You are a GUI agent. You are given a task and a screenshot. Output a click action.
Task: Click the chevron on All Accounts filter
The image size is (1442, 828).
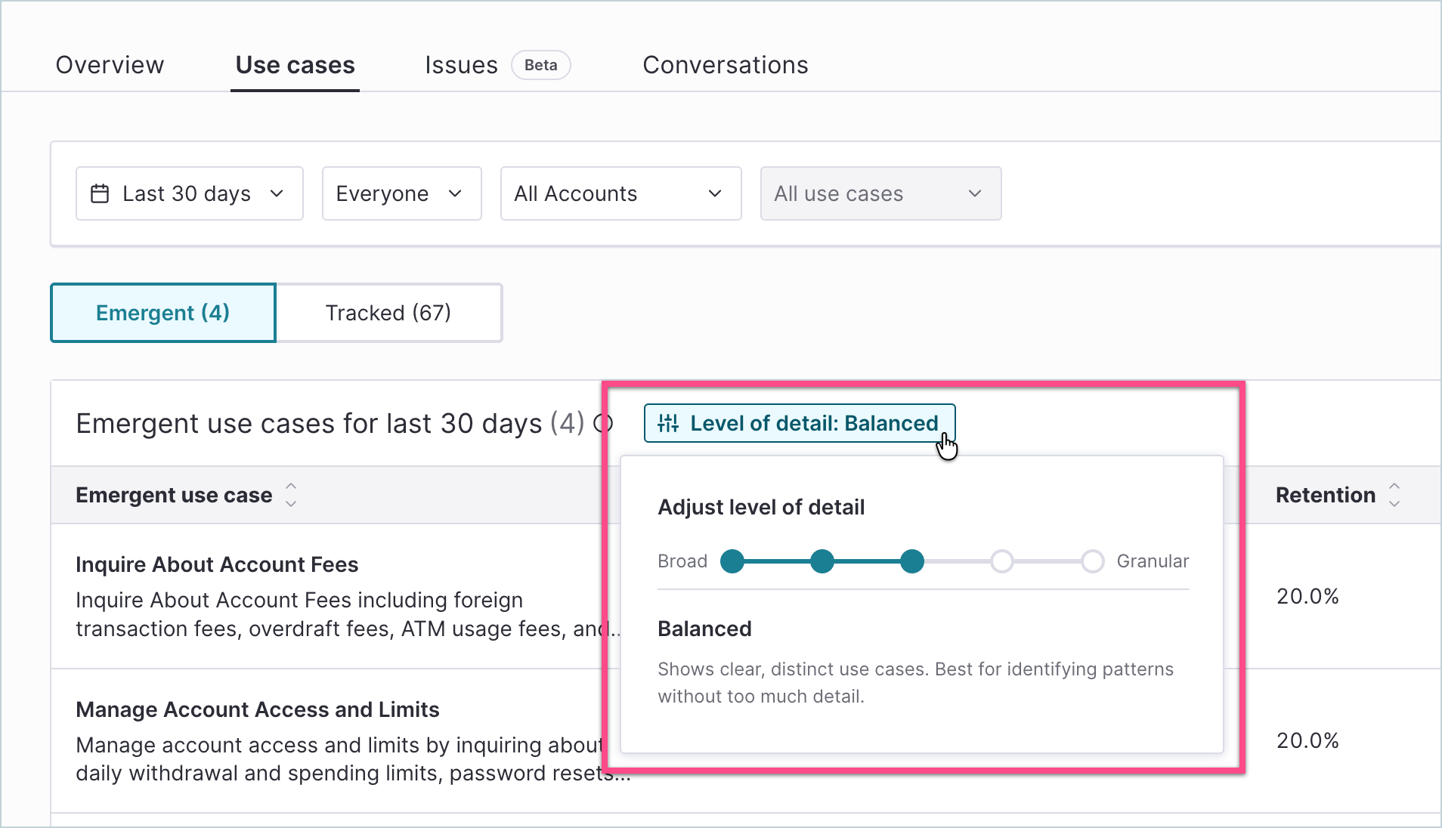[x=715, y=193]
